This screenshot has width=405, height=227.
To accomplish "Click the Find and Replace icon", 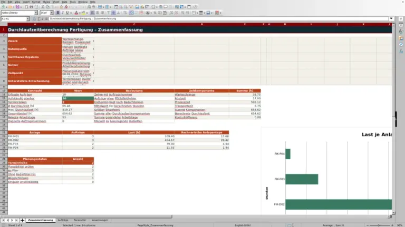I will point(89,7).
